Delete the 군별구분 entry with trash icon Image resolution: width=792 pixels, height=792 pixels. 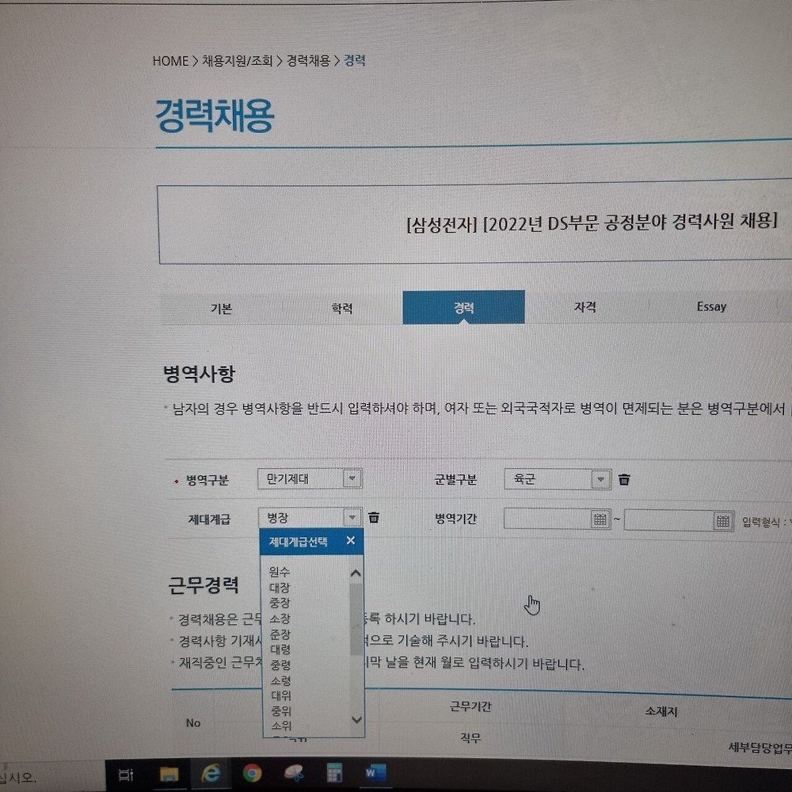click(x=624, y=479)
